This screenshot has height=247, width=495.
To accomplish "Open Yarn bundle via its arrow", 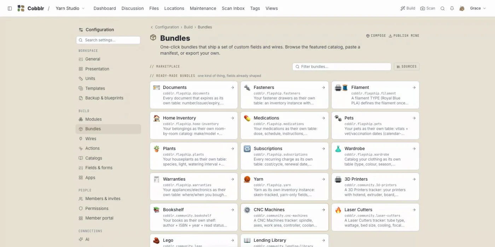I will click(324, 179).
